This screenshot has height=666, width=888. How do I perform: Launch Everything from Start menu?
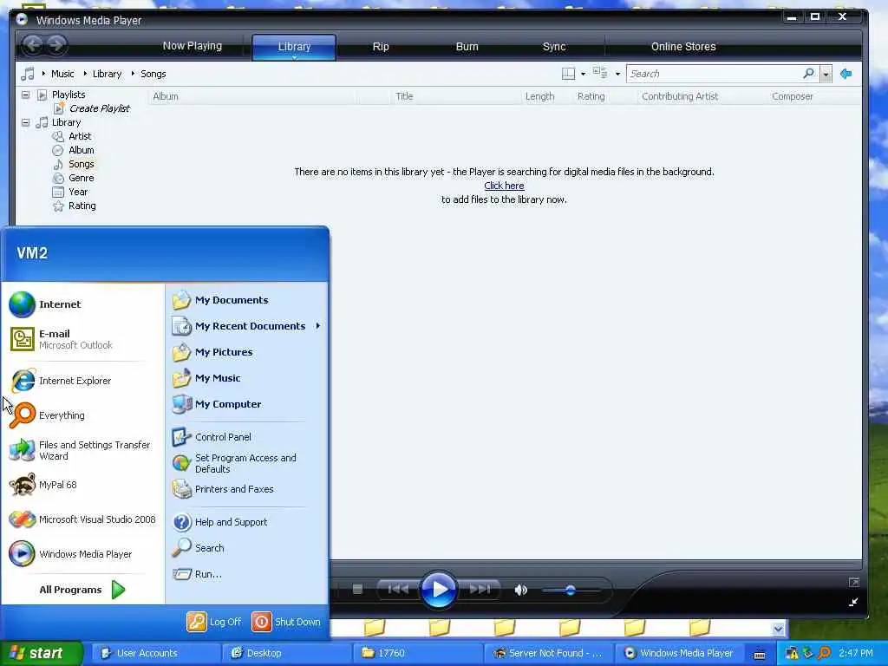click(x=83, y=415)
